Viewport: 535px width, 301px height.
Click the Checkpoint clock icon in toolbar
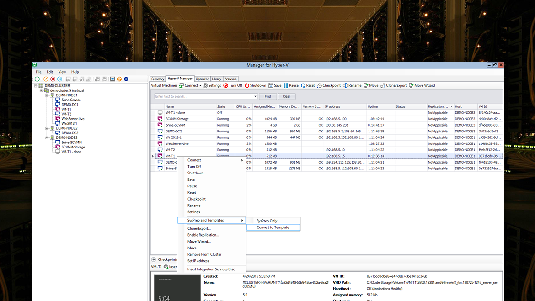tap(319, 85)
